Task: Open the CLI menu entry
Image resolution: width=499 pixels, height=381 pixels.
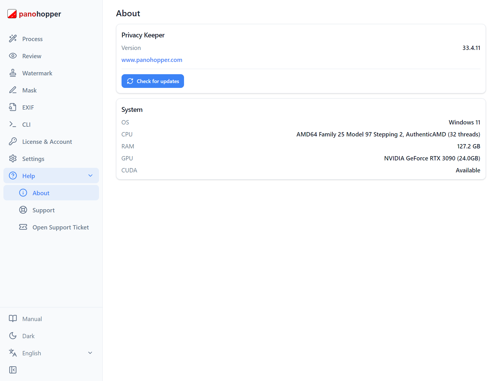Action: point(51,124)
